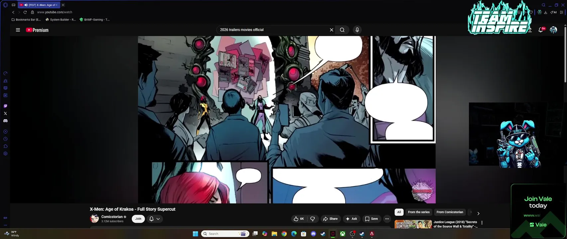Open the Opera GX menu logo
Screen dimensions: 567x239
click(x=5, y=5)
